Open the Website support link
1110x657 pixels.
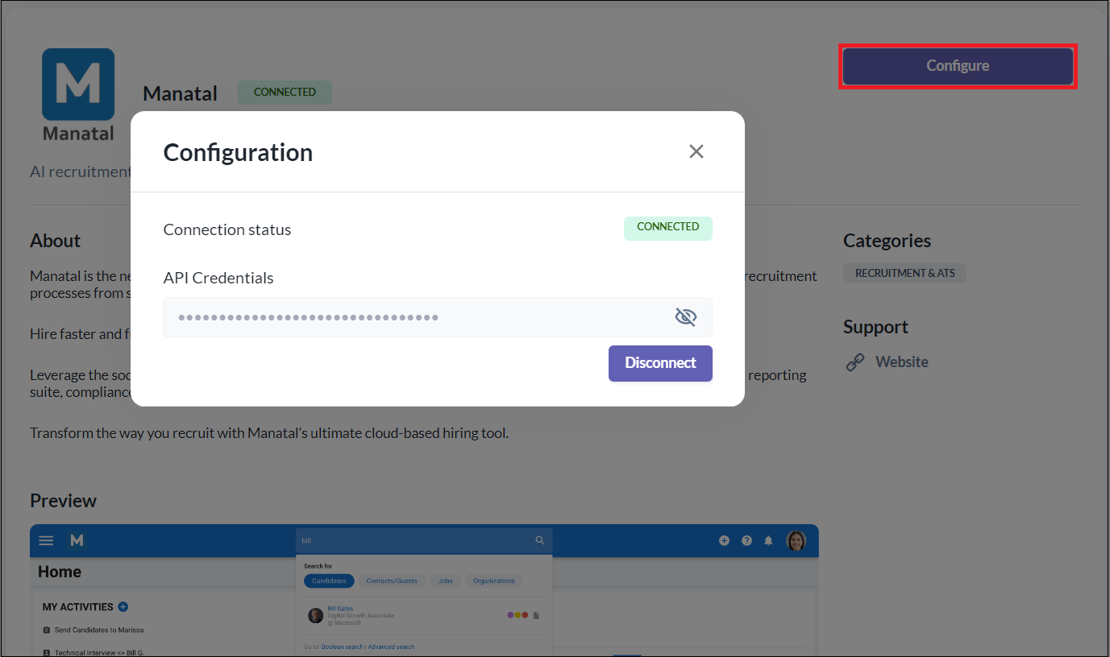click(902, 362)
